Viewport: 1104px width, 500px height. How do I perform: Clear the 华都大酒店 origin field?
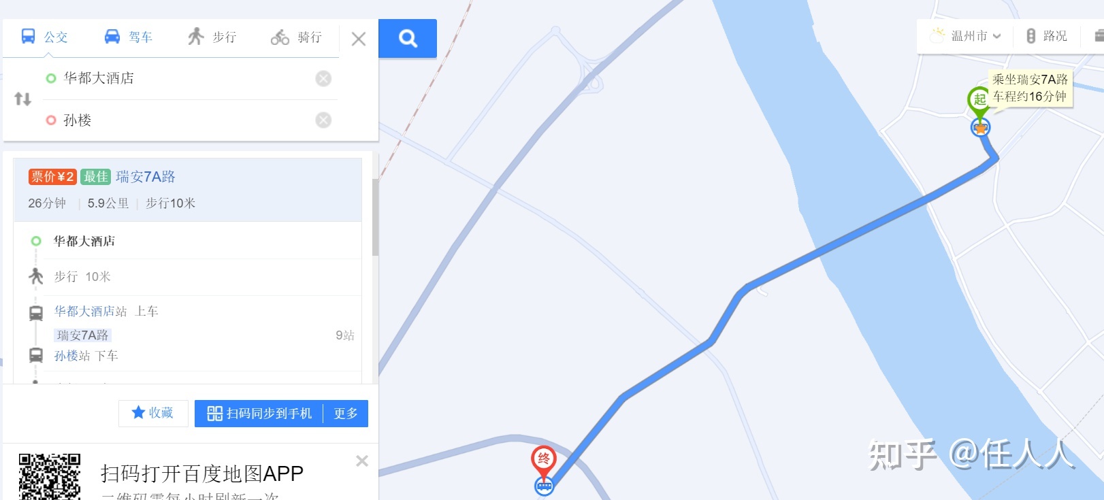tap(323, 78)
